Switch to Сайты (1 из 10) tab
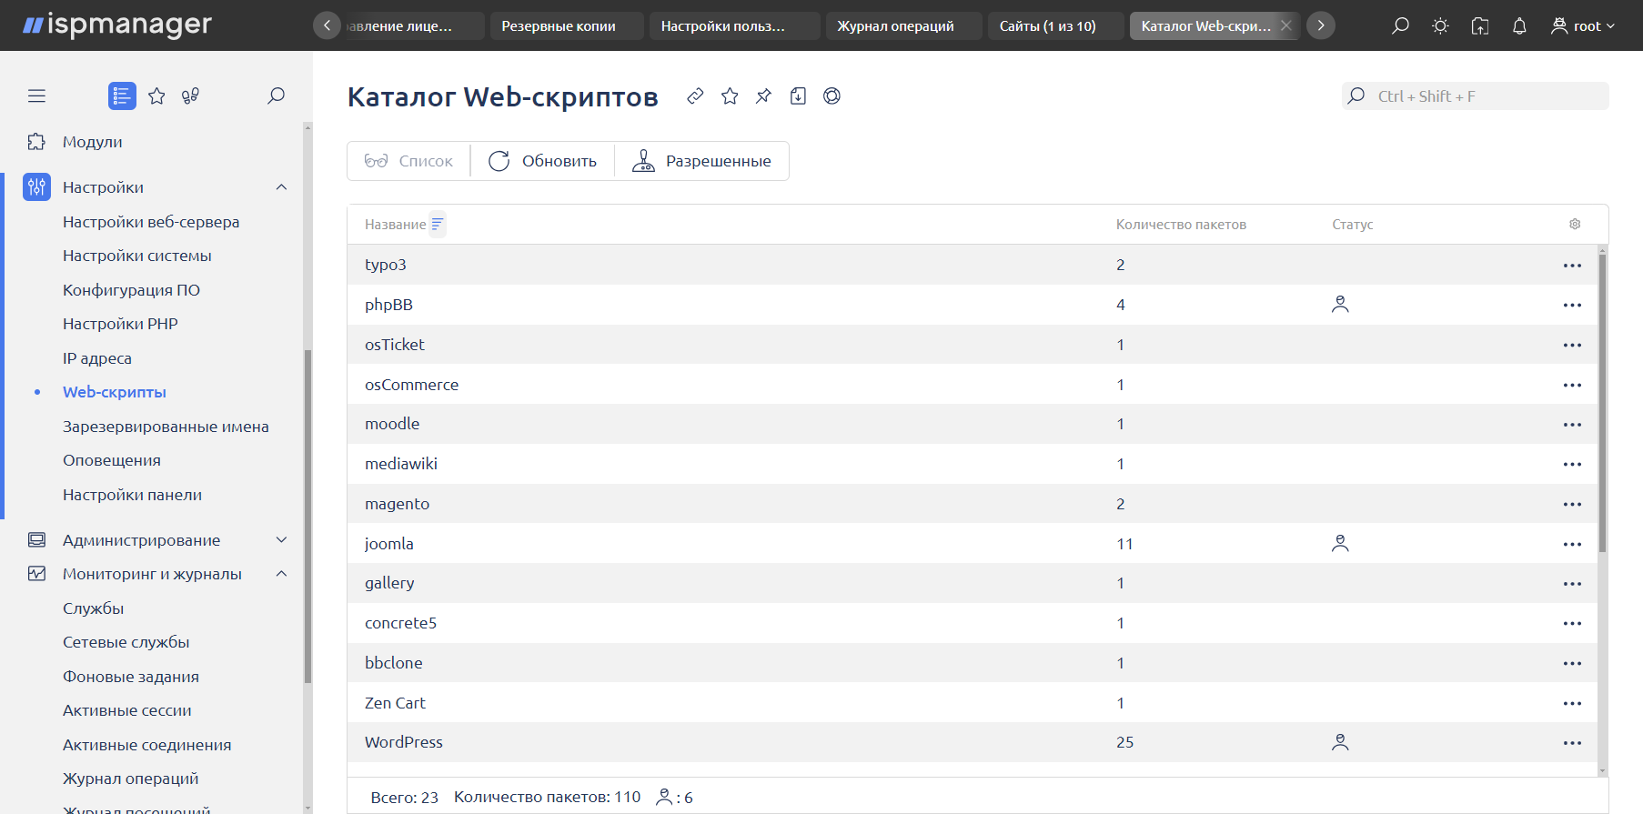 1056,25
